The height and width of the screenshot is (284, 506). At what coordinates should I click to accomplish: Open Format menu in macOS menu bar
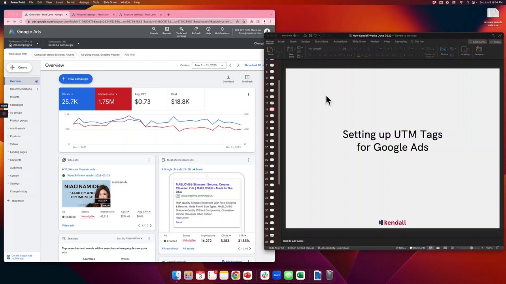(71, 2)
